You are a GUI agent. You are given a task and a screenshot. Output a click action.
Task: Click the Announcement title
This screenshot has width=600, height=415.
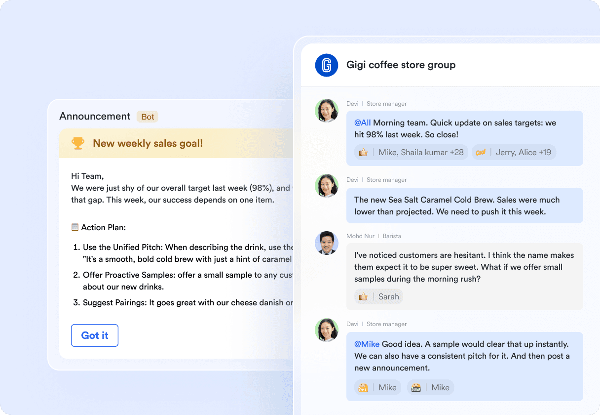(95, 116)
